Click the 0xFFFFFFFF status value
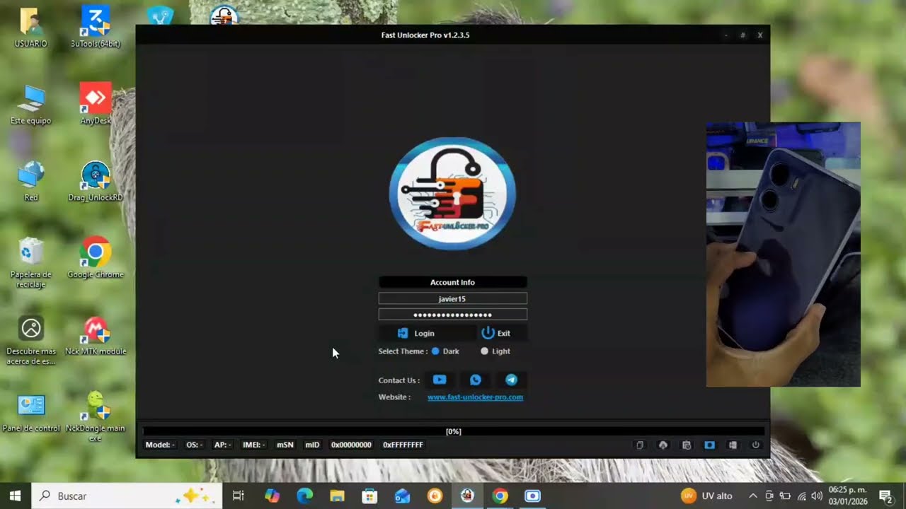 403,445
